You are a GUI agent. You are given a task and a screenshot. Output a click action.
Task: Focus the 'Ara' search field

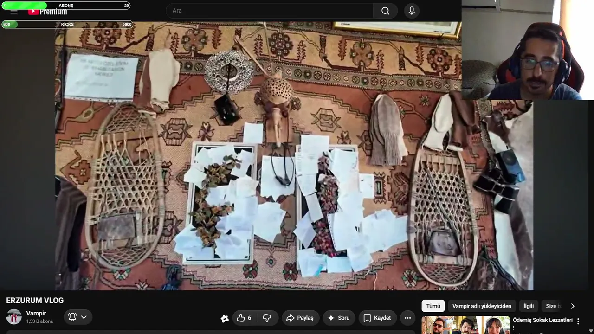coord(270,11)
